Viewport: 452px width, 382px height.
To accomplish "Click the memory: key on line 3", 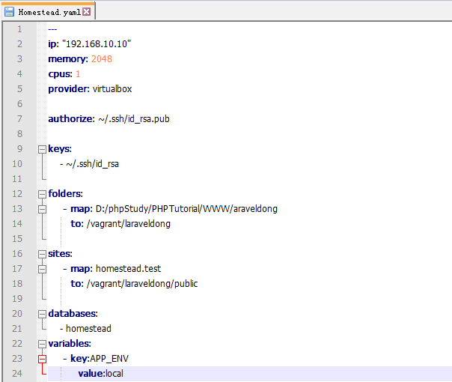I will click(x=68, y=59).
